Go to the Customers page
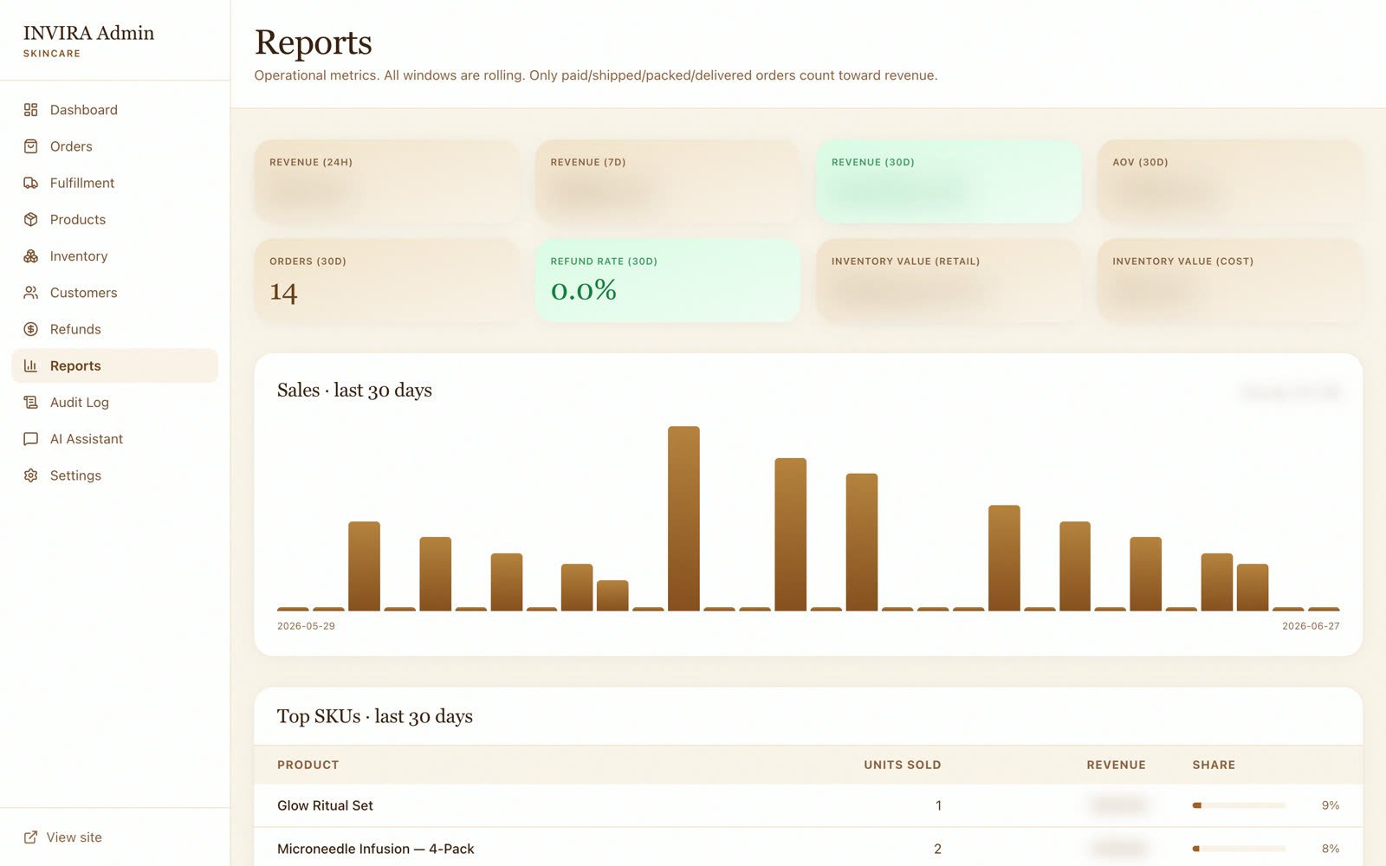The width and height of the screenshot is (1386, 866). pos(115,293)
